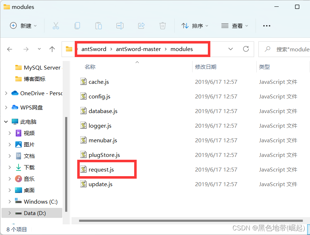Sort by 名称 column header
This screenshot has width=310, height=235.
coord(90,67)
